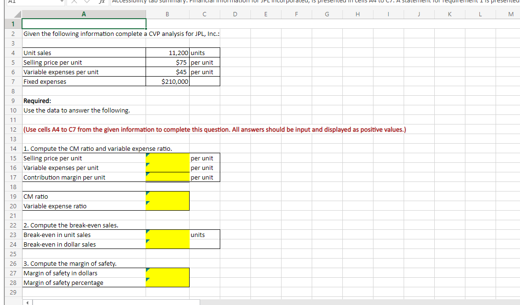Select column header B
The image size is (520, 305).
click(167, 14)
